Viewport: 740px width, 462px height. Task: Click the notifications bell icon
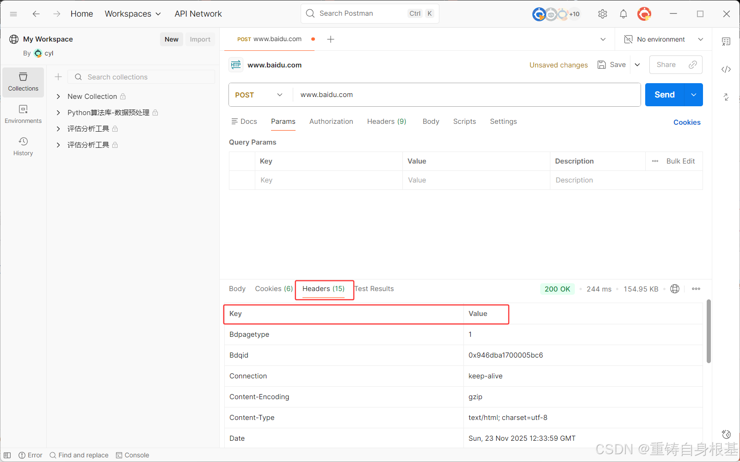623,14
